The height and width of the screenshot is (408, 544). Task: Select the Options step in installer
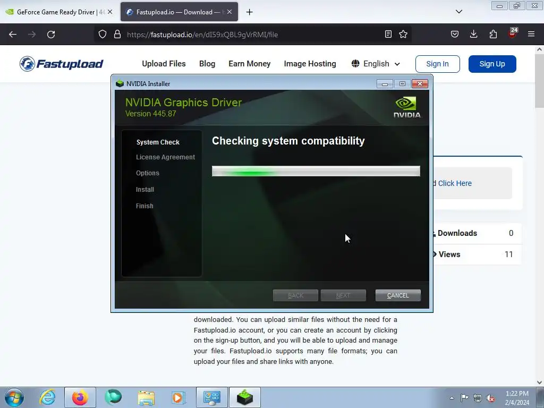pyautogui.click(x=148, y=173)
